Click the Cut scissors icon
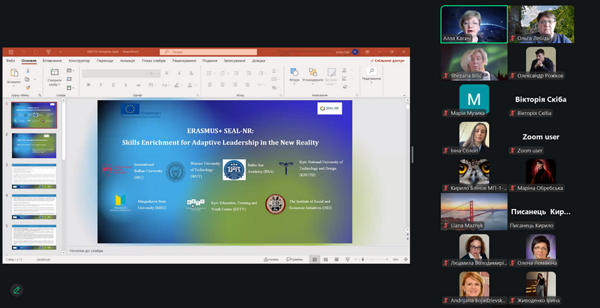The height and width of the screenshot is (308, 600). tap(28, 71)
